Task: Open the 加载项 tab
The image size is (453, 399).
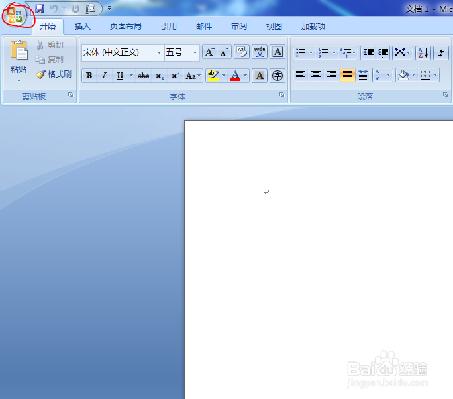Action: click(313, 27)
